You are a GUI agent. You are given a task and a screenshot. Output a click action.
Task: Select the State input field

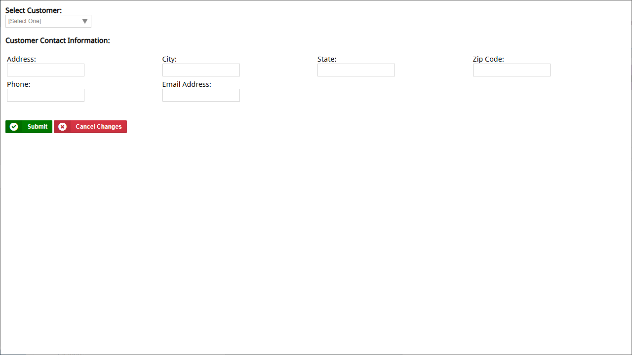pos(356,70)
